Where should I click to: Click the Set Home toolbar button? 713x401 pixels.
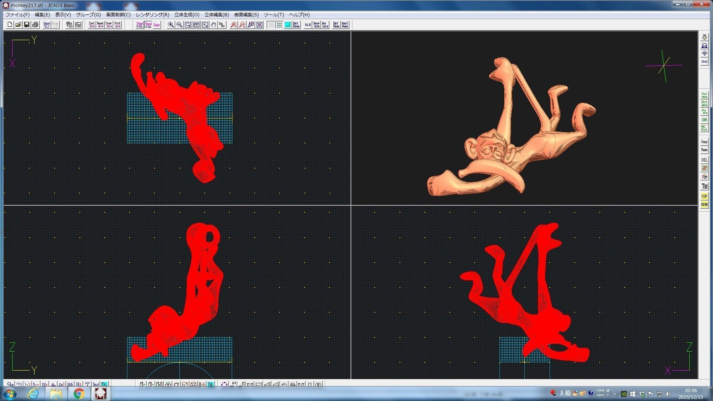[x=336, y=25]
